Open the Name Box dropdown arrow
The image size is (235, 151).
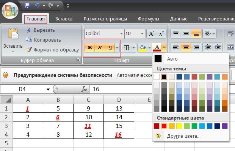tap(48, 89)
